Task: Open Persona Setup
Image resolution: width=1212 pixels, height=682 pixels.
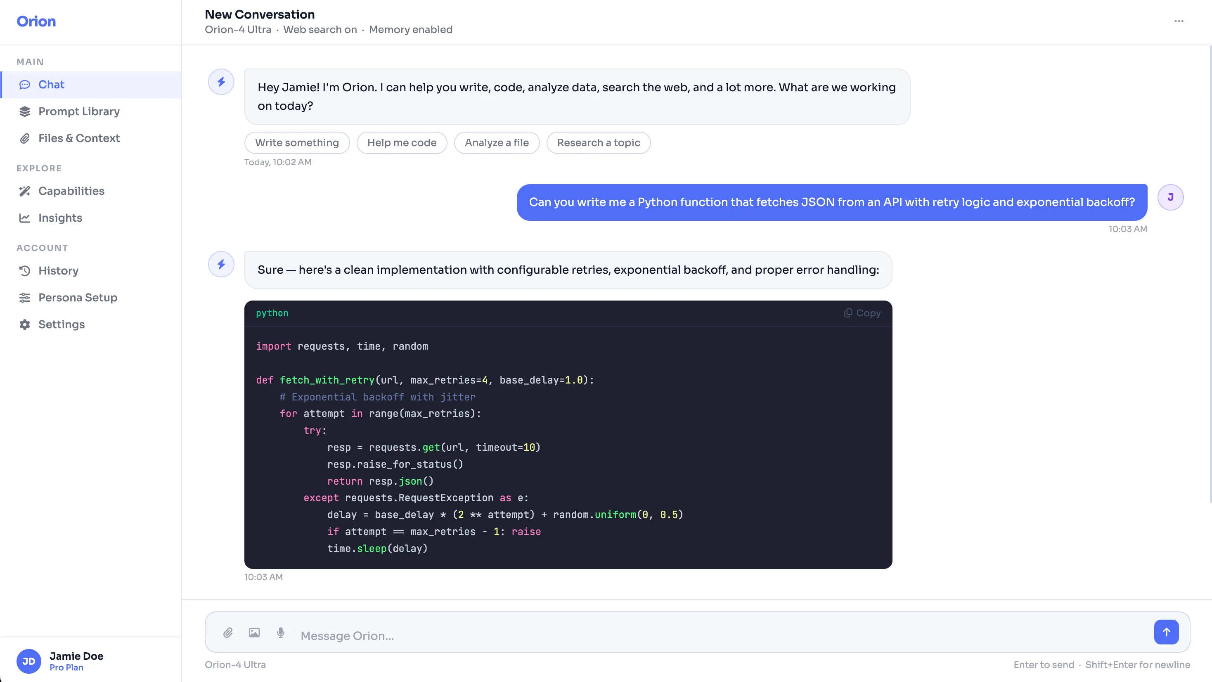Action: (x=91, y=298)
